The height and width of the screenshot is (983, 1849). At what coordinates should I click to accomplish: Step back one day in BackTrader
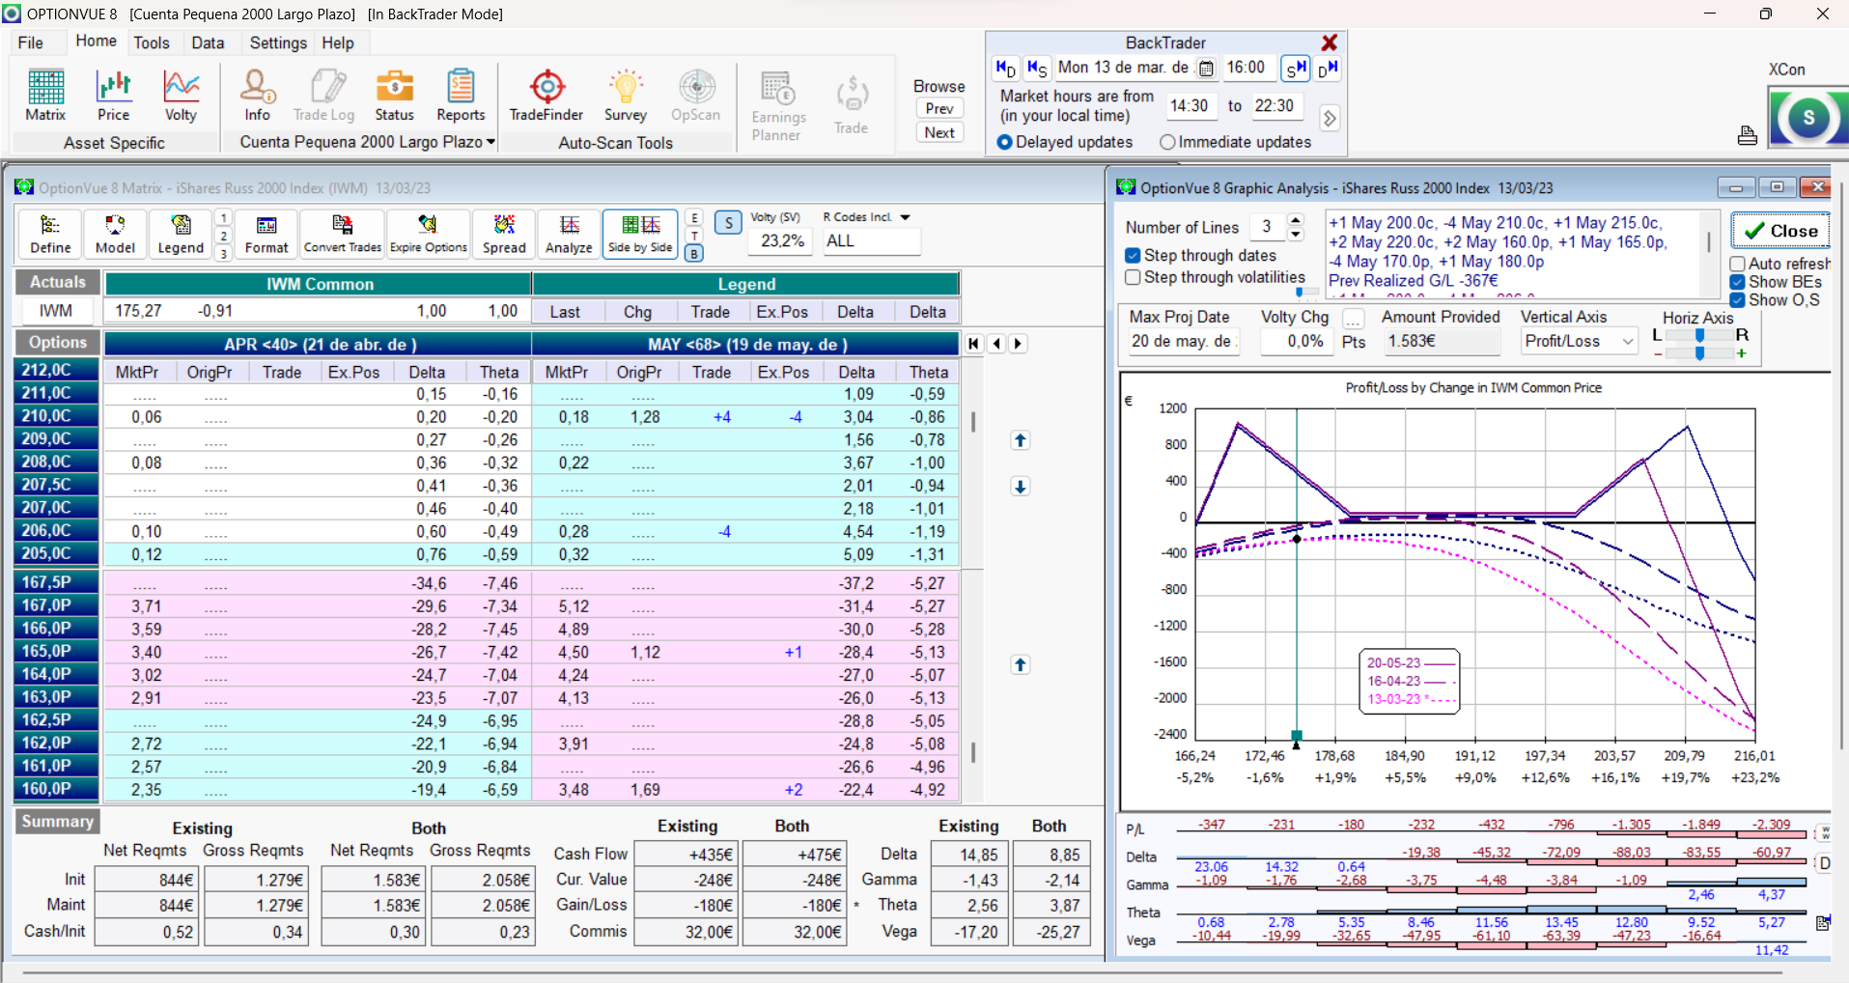click(1005, 69)
